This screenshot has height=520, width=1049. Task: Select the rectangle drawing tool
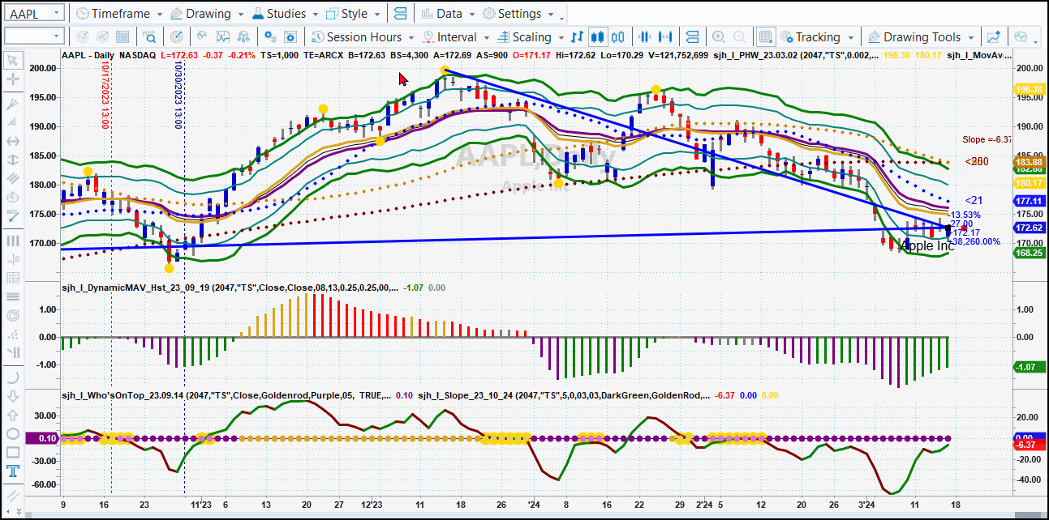(13, 453)
